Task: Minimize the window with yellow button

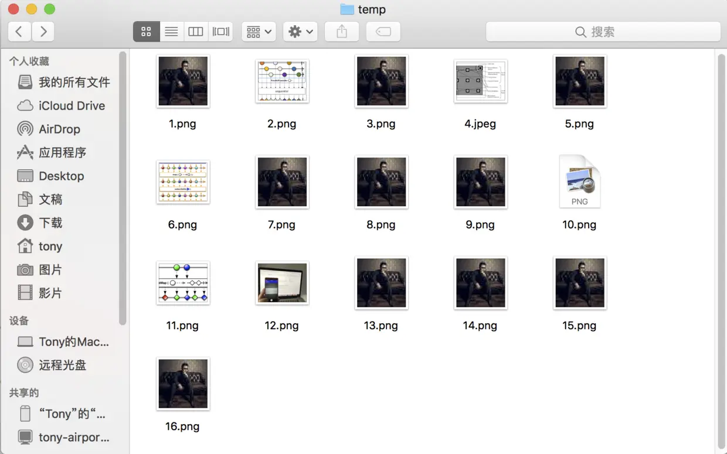Action: 32,9
